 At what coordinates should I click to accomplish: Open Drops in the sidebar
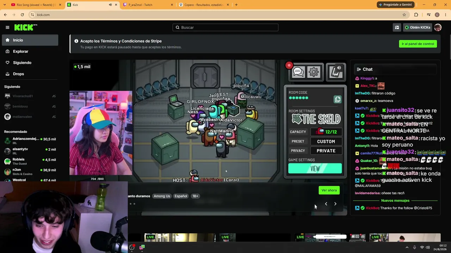(30, 74)
